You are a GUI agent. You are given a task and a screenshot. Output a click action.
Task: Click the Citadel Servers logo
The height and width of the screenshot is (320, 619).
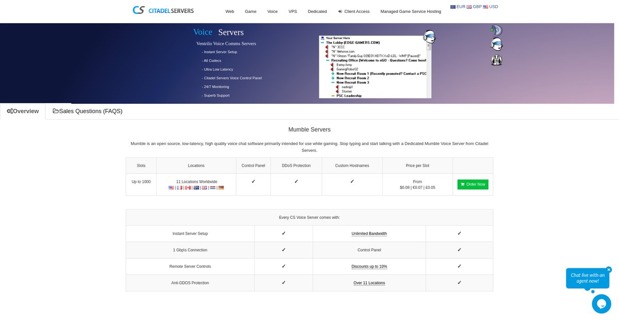(163, 10)
